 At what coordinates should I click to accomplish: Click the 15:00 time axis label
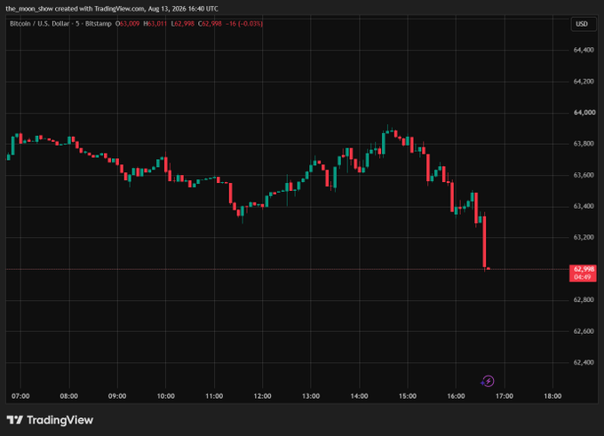[408, 396]
